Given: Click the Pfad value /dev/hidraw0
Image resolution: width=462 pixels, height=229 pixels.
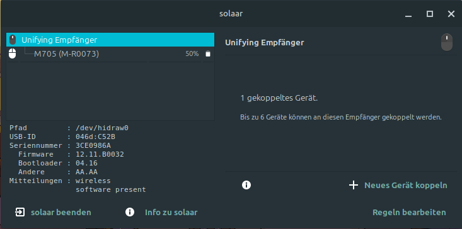Looking at the screenshot, I should [x=102, y=128].
